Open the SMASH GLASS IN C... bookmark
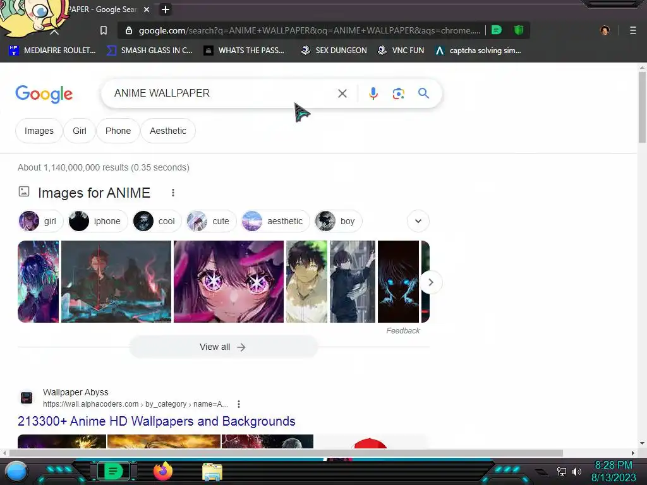 (x=150, y=51)
